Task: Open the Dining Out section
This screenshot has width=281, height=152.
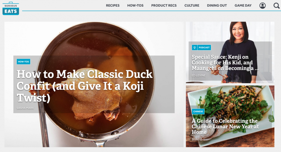Action: click(217, 5)
